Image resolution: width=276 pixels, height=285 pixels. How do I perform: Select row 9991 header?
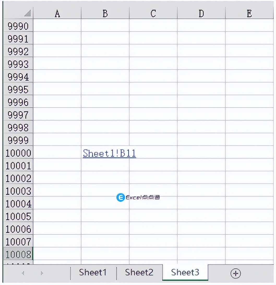coord(18,38)
